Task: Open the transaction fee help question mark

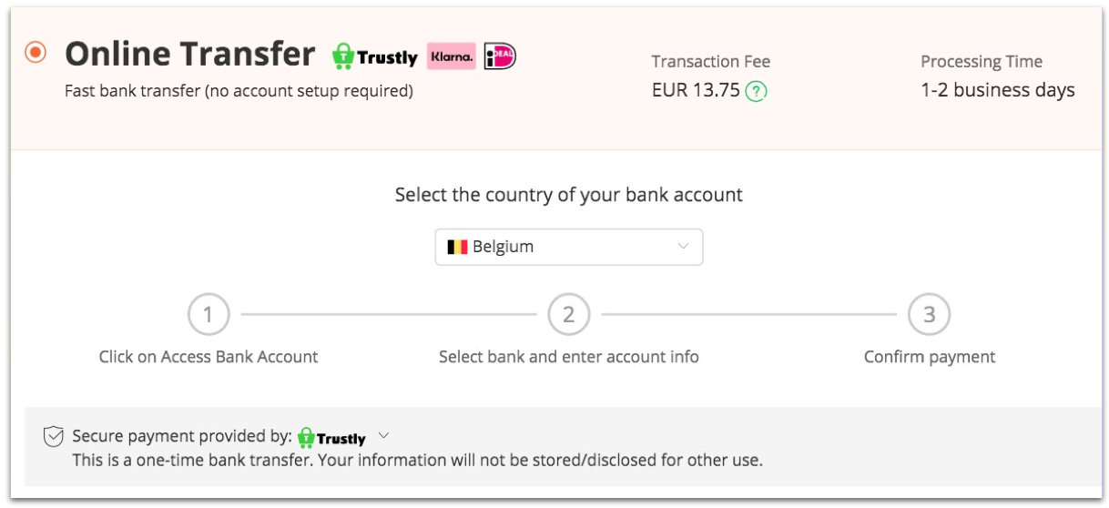Action: click(756, 92)
